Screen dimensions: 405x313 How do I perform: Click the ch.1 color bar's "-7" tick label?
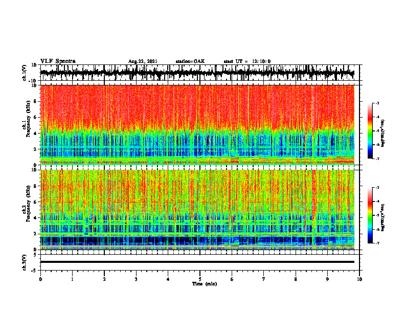point(377,159)
